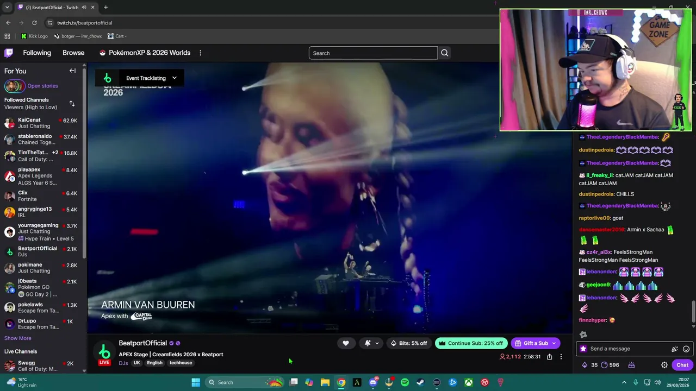
Task: Send message with Chat button
Action: click(682, 365)
